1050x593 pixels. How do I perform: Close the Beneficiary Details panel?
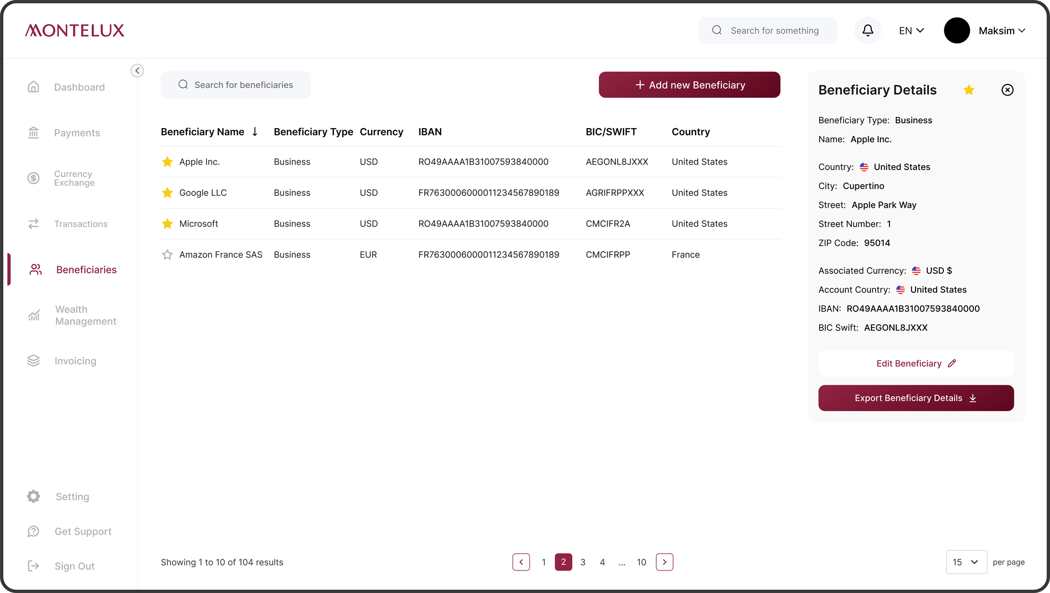1007,90
